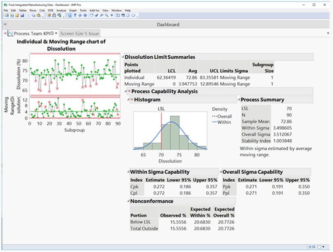Activate the Help question mark icon
Viewport: 333px width, 252px height.
coord(75,16)
